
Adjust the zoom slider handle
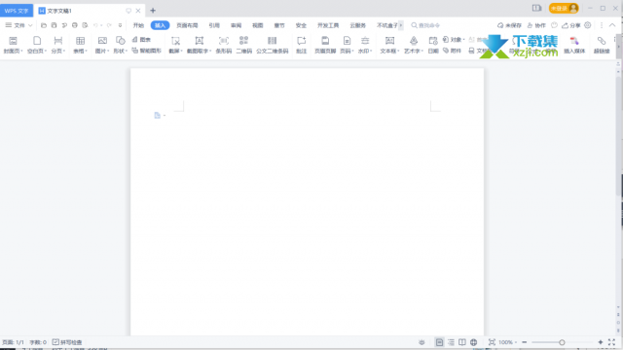tap(562, 342)
